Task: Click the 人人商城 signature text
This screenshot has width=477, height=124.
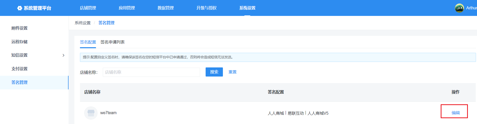Action: pos(276,113)
